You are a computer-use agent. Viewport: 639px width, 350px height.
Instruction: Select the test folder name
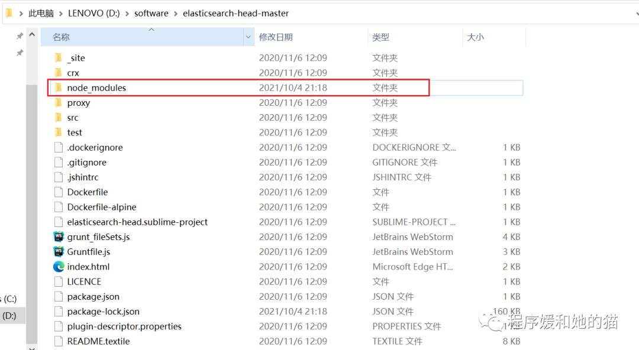(x=75, y=133)
